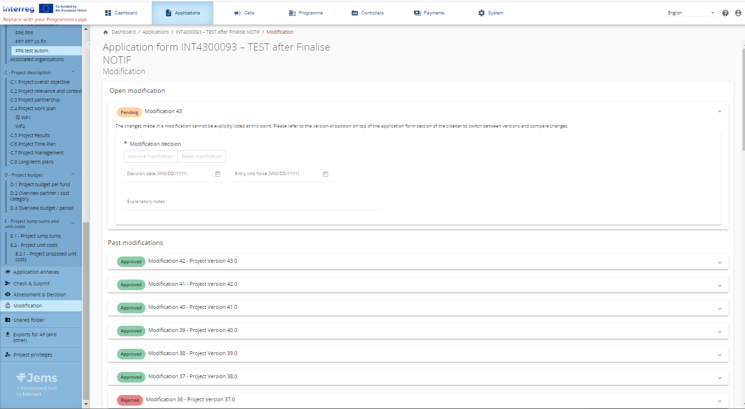The image size is (745, 409).
Task: Open the English language dropdown
Action: (x=691, y=13)
